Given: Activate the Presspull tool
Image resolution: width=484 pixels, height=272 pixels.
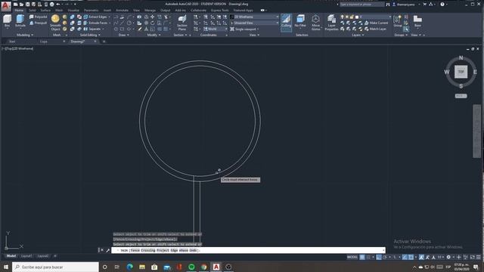Looking at the screenshot, I should (x=39, y=23).
